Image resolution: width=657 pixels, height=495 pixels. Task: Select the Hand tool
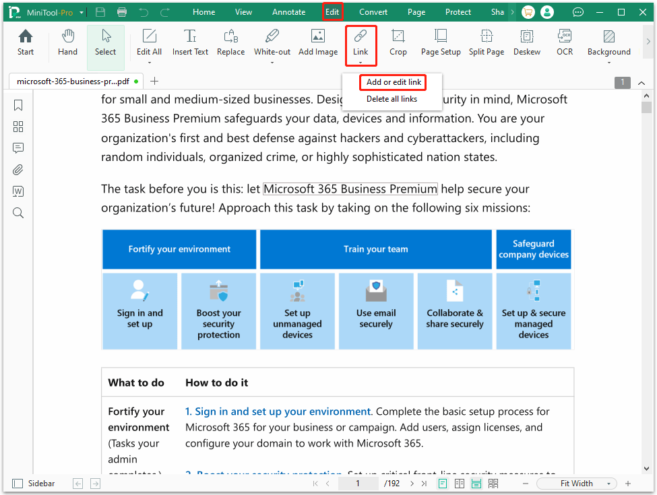point(67,44)
